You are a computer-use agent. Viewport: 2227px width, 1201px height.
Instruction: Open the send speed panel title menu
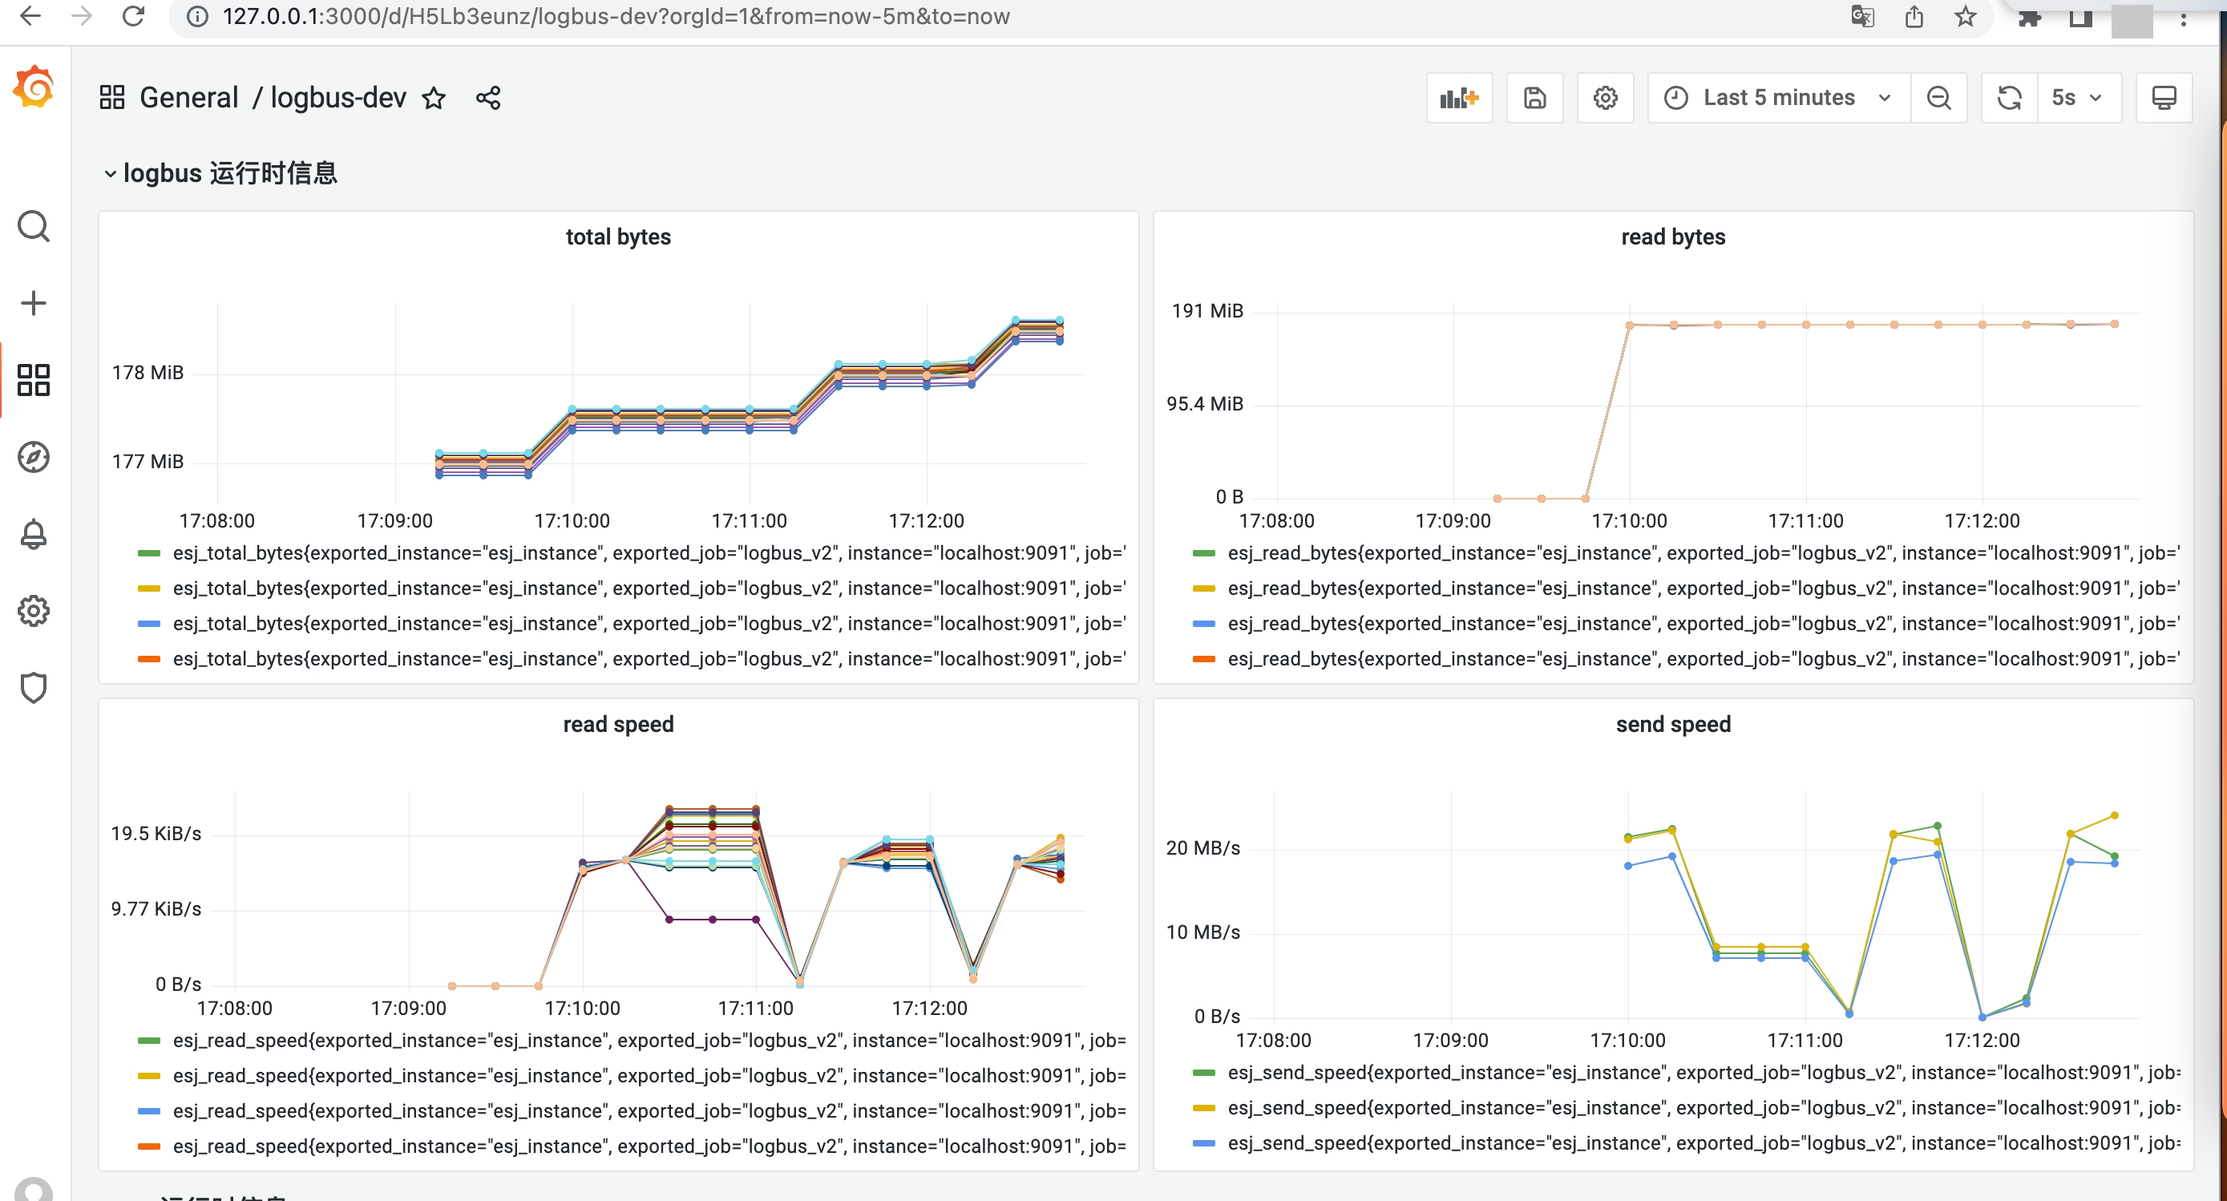(1673, 725)
